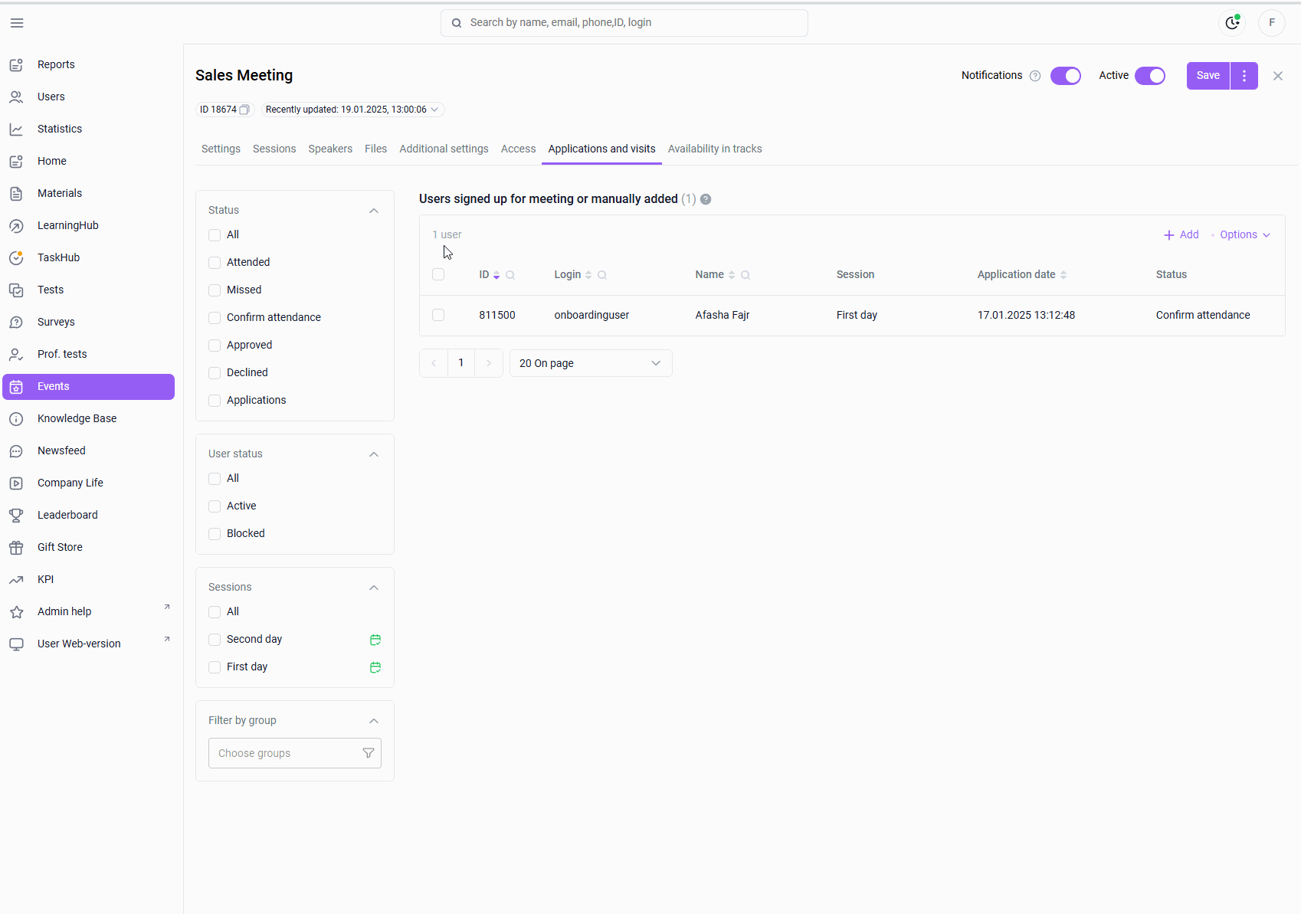Open the three-dot menu beside Save

click(x=1244, y=76)
